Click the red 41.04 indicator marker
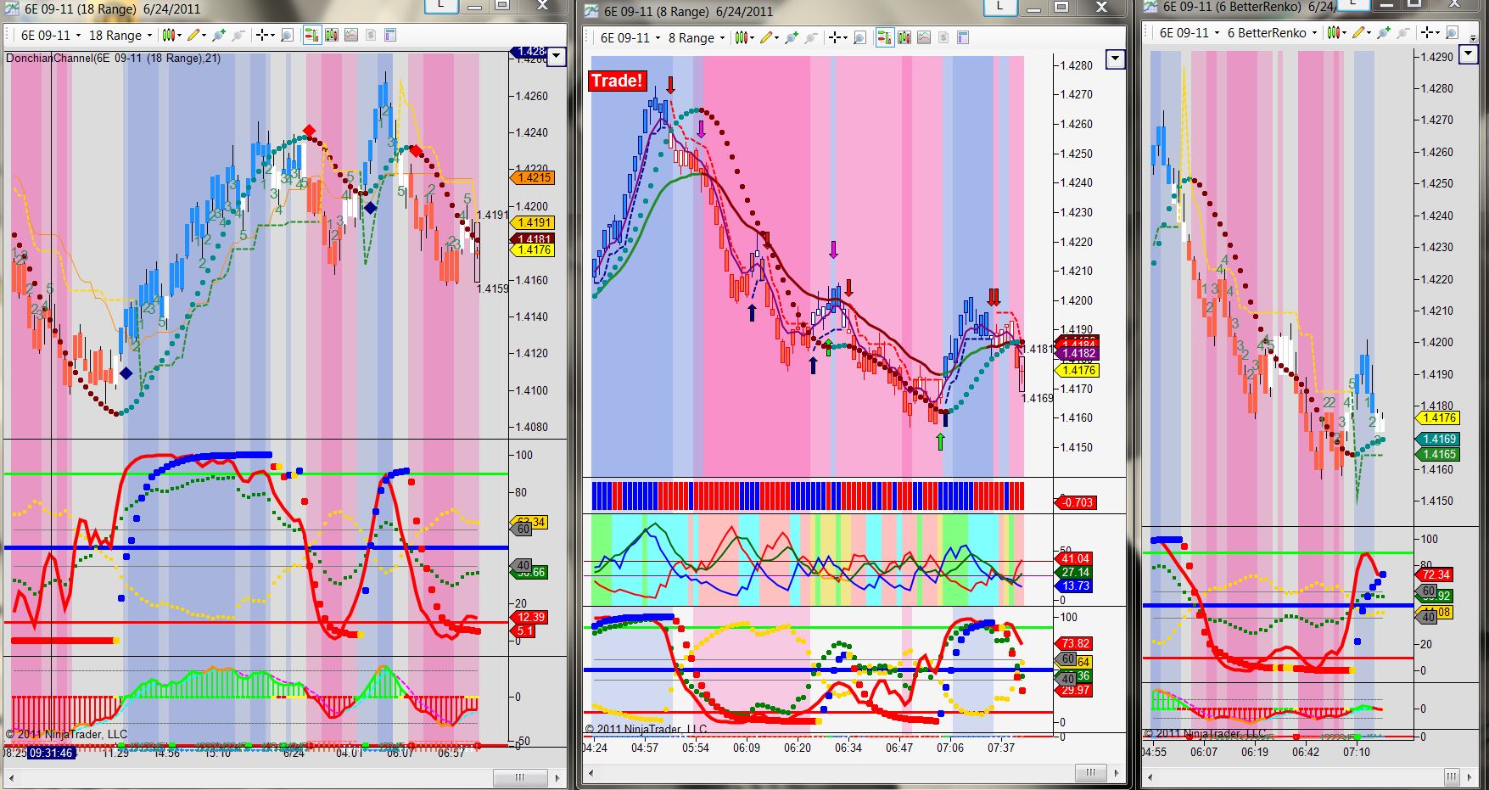This screenshot has width=1489, height=790. pyautogui.click(x=1074, y=558)
